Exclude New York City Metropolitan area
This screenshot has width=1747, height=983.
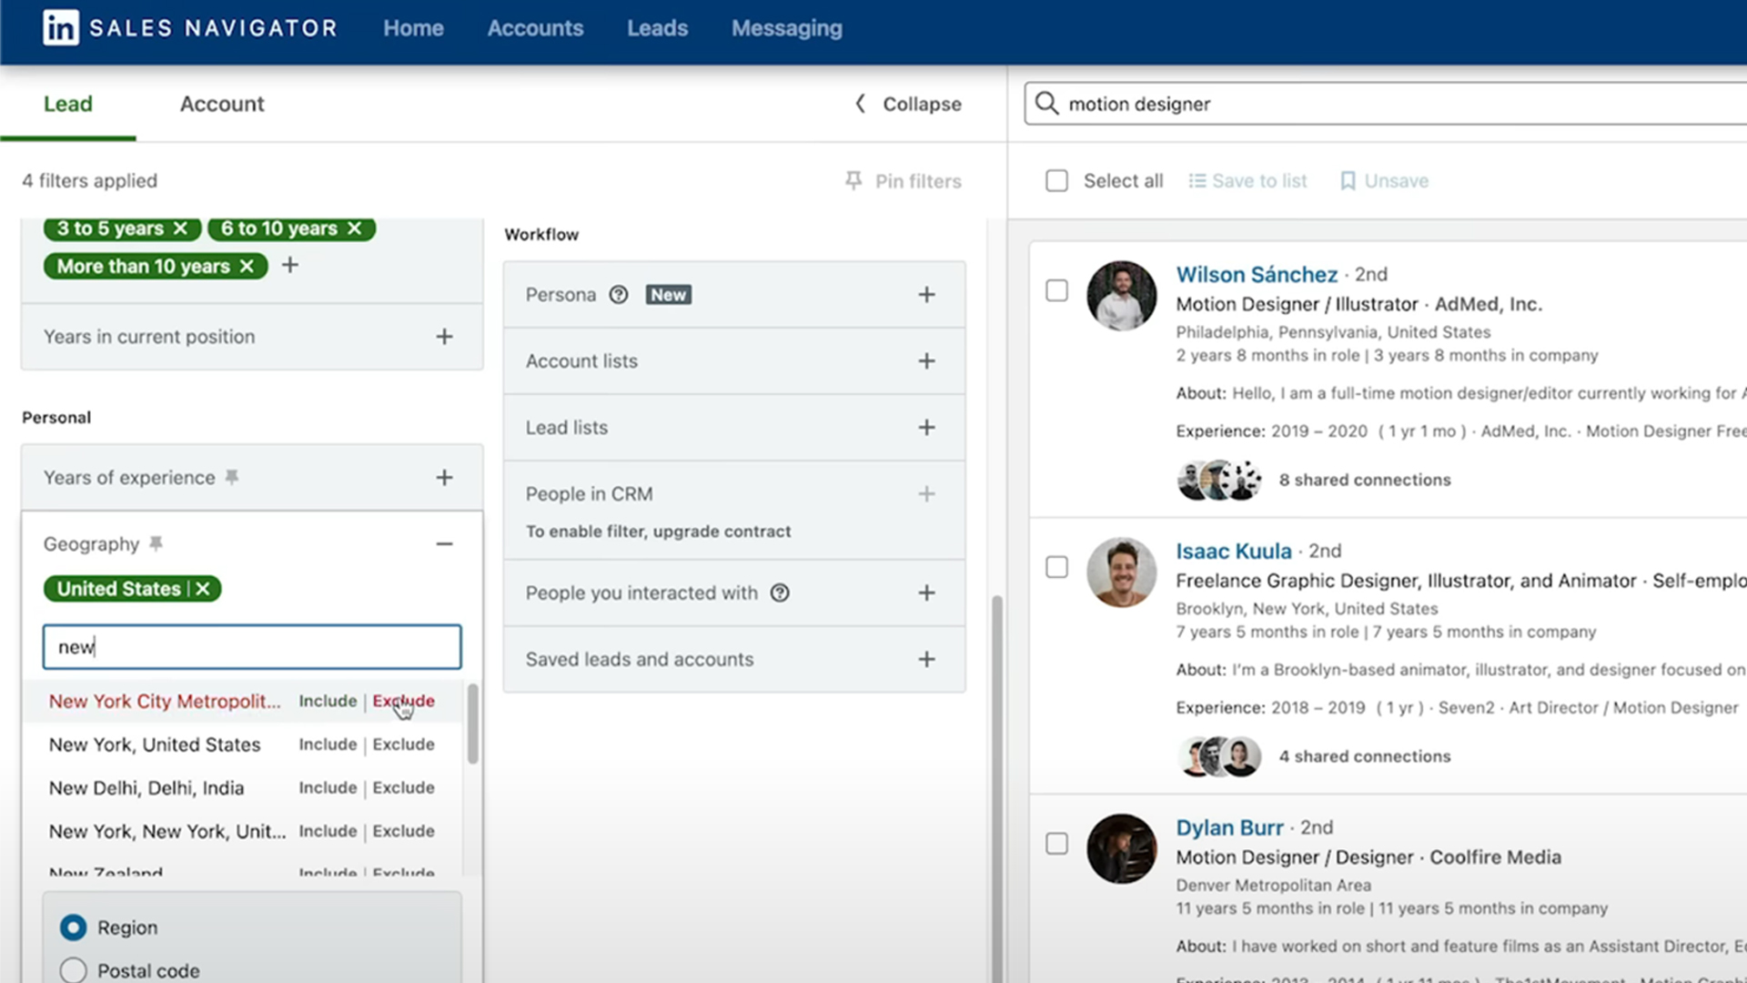(x=403, y=701)
